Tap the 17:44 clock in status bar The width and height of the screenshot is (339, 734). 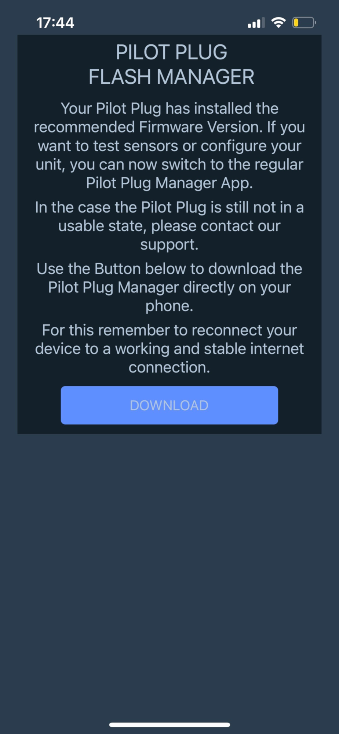(55, 23)
